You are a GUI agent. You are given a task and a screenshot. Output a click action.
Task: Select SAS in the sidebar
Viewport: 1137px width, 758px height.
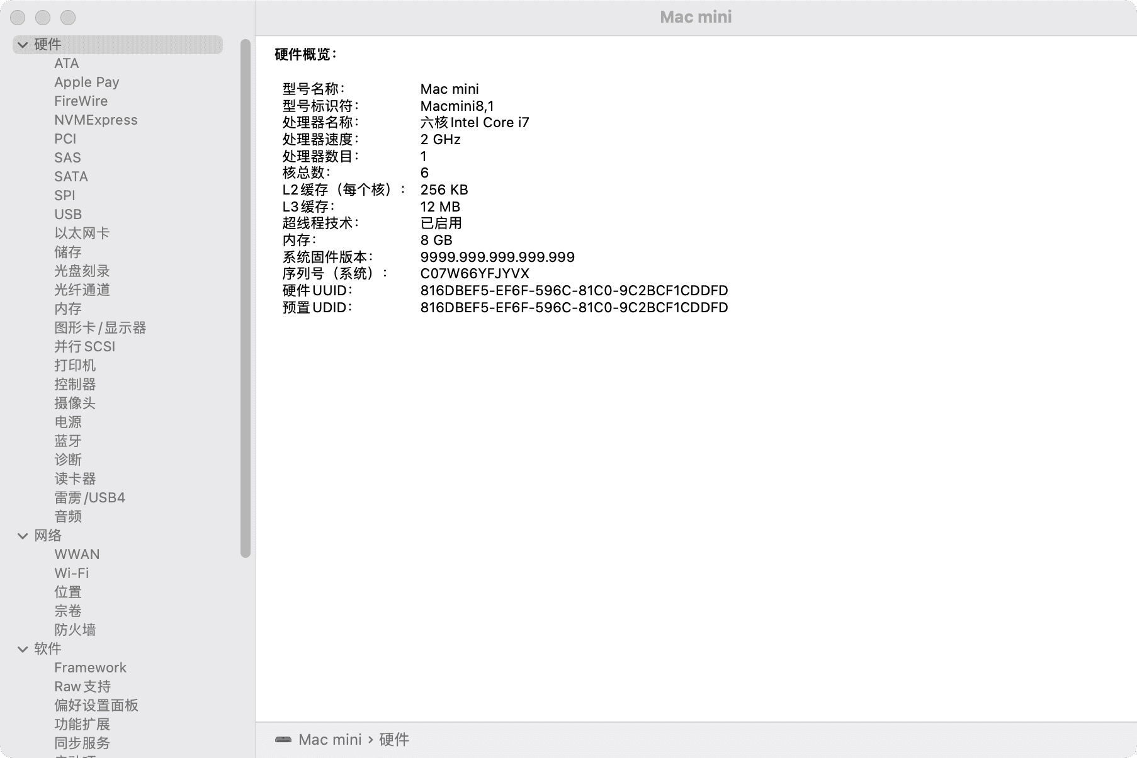(67, 158)
